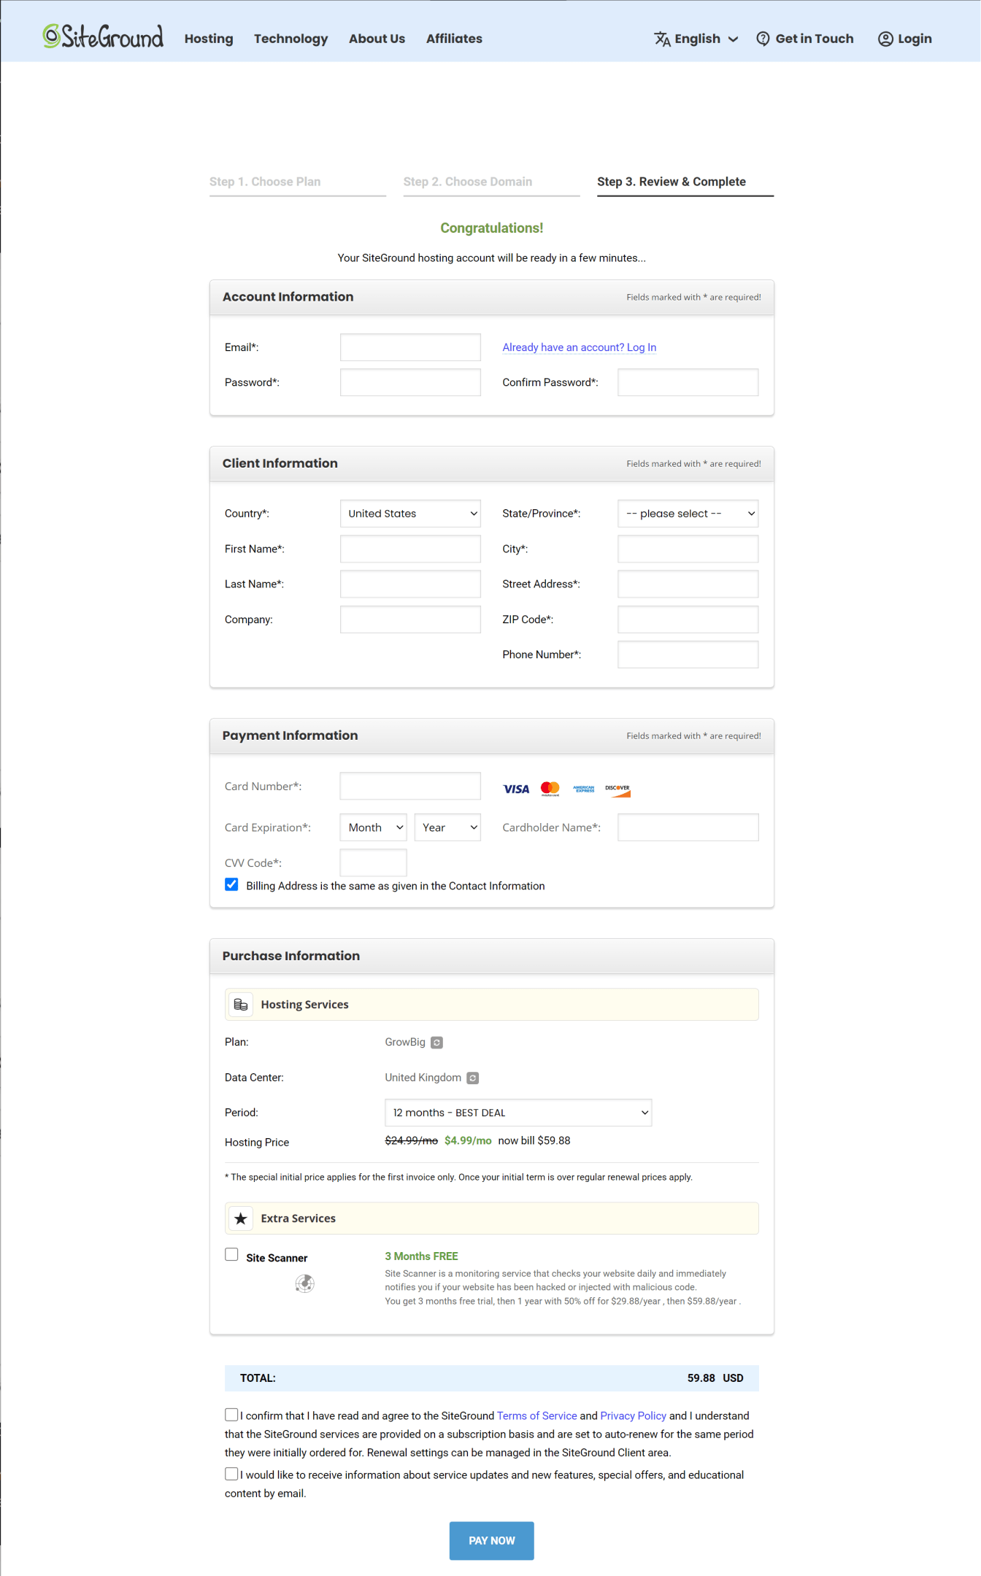Open the card expiration Month dropdown
Viewport: 981px width, 1576px height.
[373, 827]
